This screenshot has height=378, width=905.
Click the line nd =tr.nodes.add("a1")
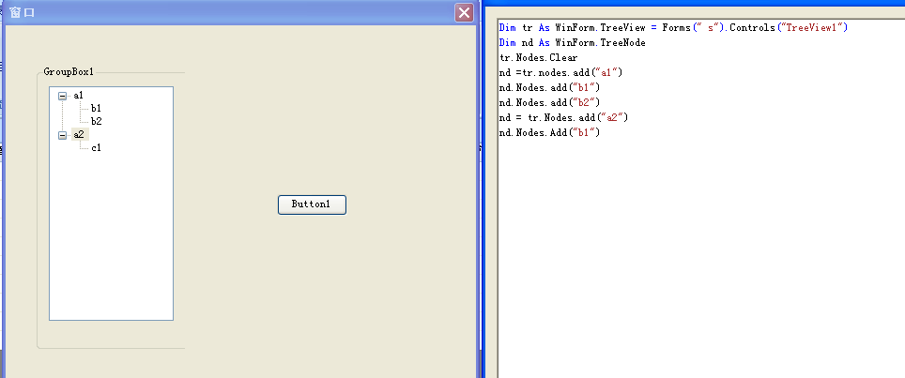pyautogui.click(x=561, y=72)
